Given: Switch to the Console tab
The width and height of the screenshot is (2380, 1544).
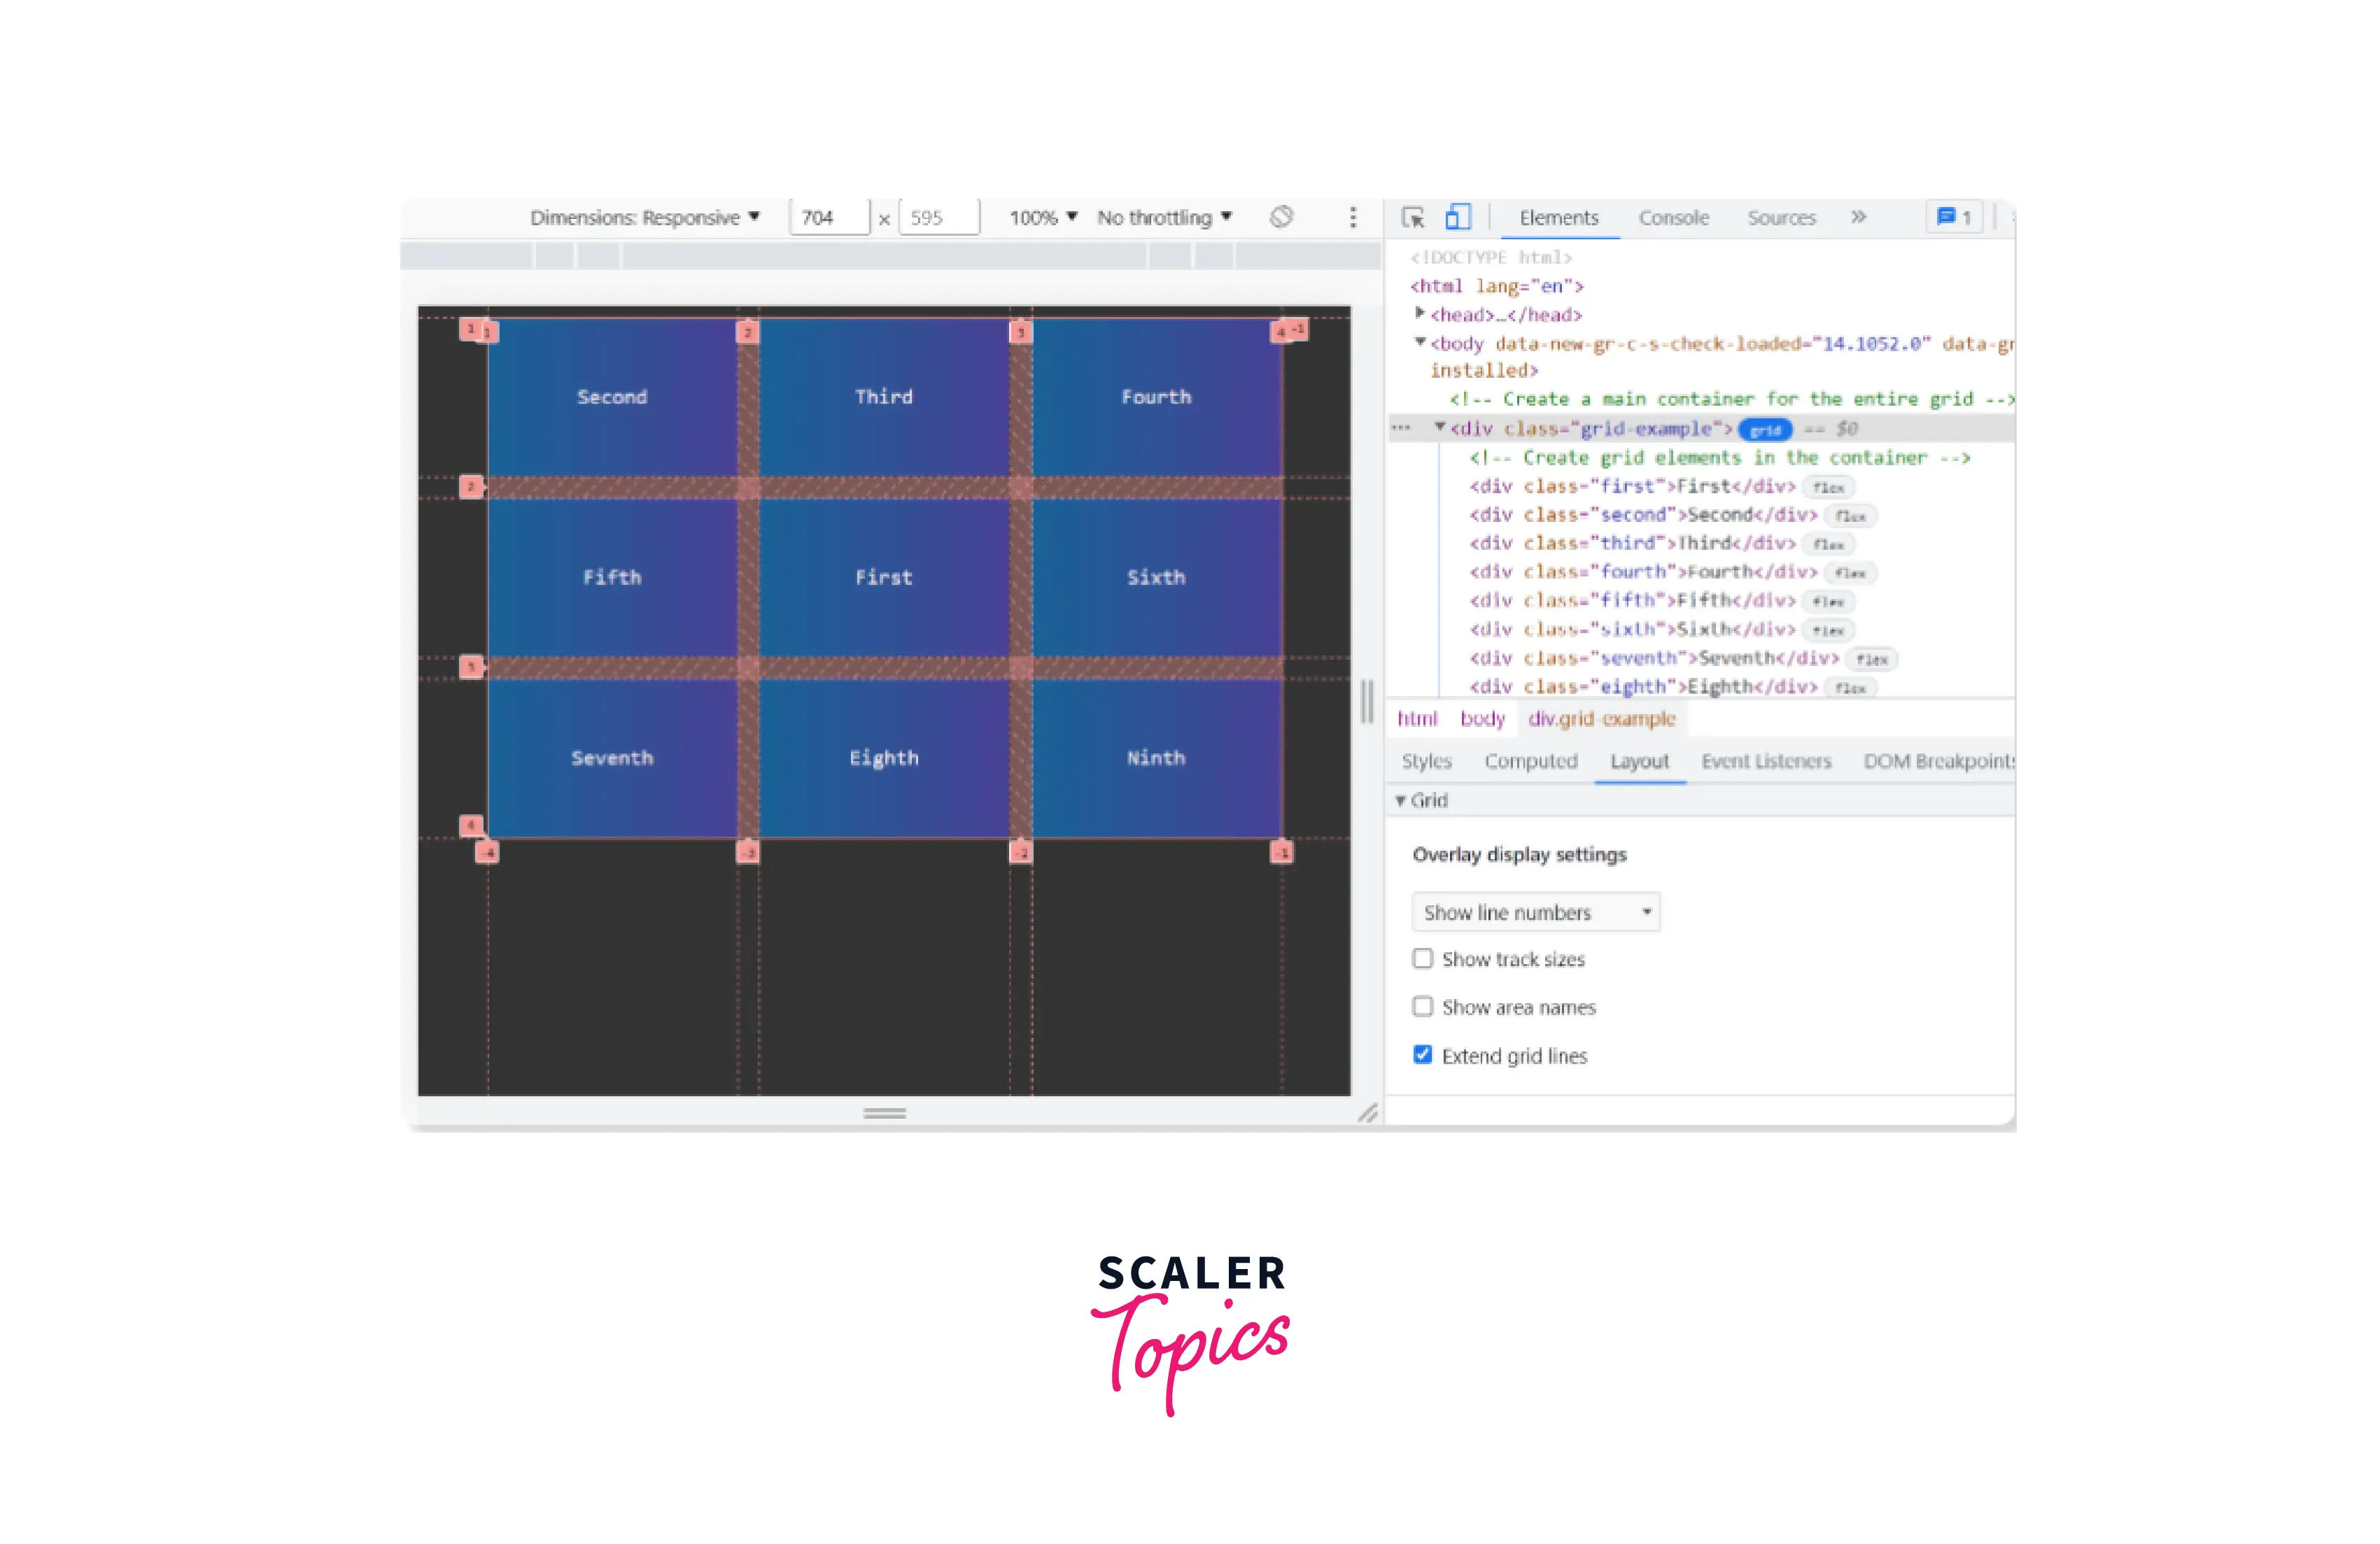Looking at the screenshot, I should coord(1673,218).
